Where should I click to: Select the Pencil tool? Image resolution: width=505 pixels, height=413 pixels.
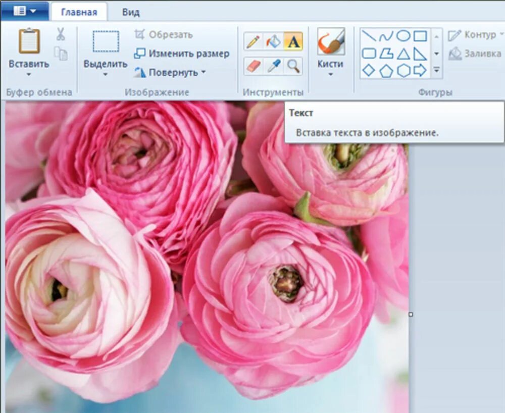coord(253,41)
